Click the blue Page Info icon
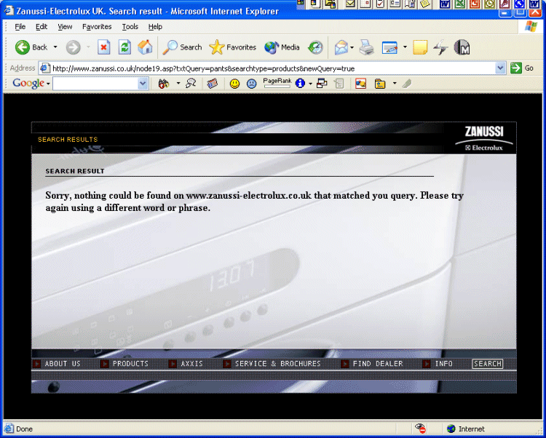The image size is (546, 438). tap(300, 83)
